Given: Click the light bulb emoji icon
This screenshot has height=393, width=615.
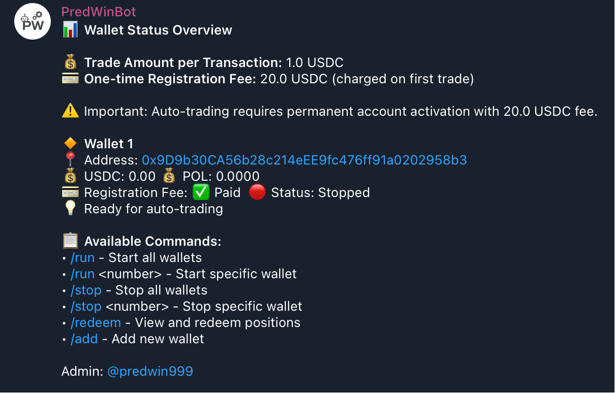Looking at the screenshot, I should (70, 209).
